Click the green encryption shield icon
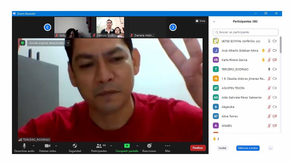The image size is (294, 165). [x=22, y=43]
